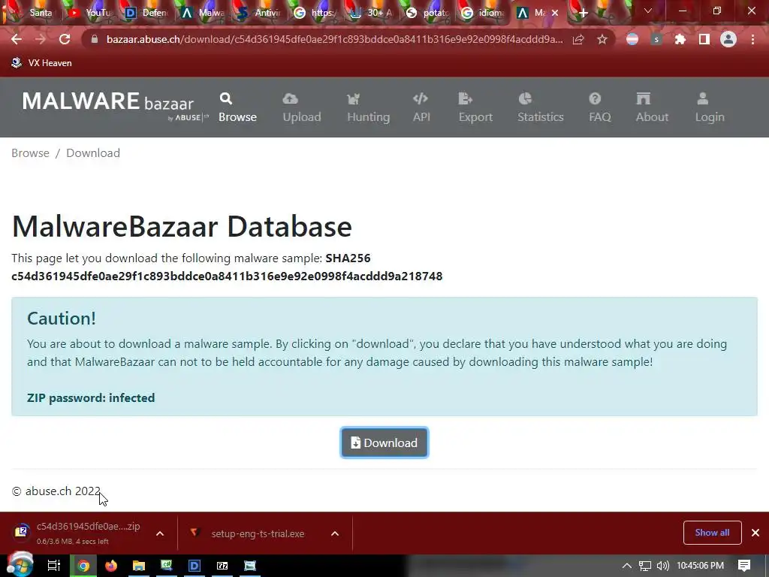Expand options for setup-eng-ts-trial.exe
Viewport: 769px width, 577px height.
(335, 533)
